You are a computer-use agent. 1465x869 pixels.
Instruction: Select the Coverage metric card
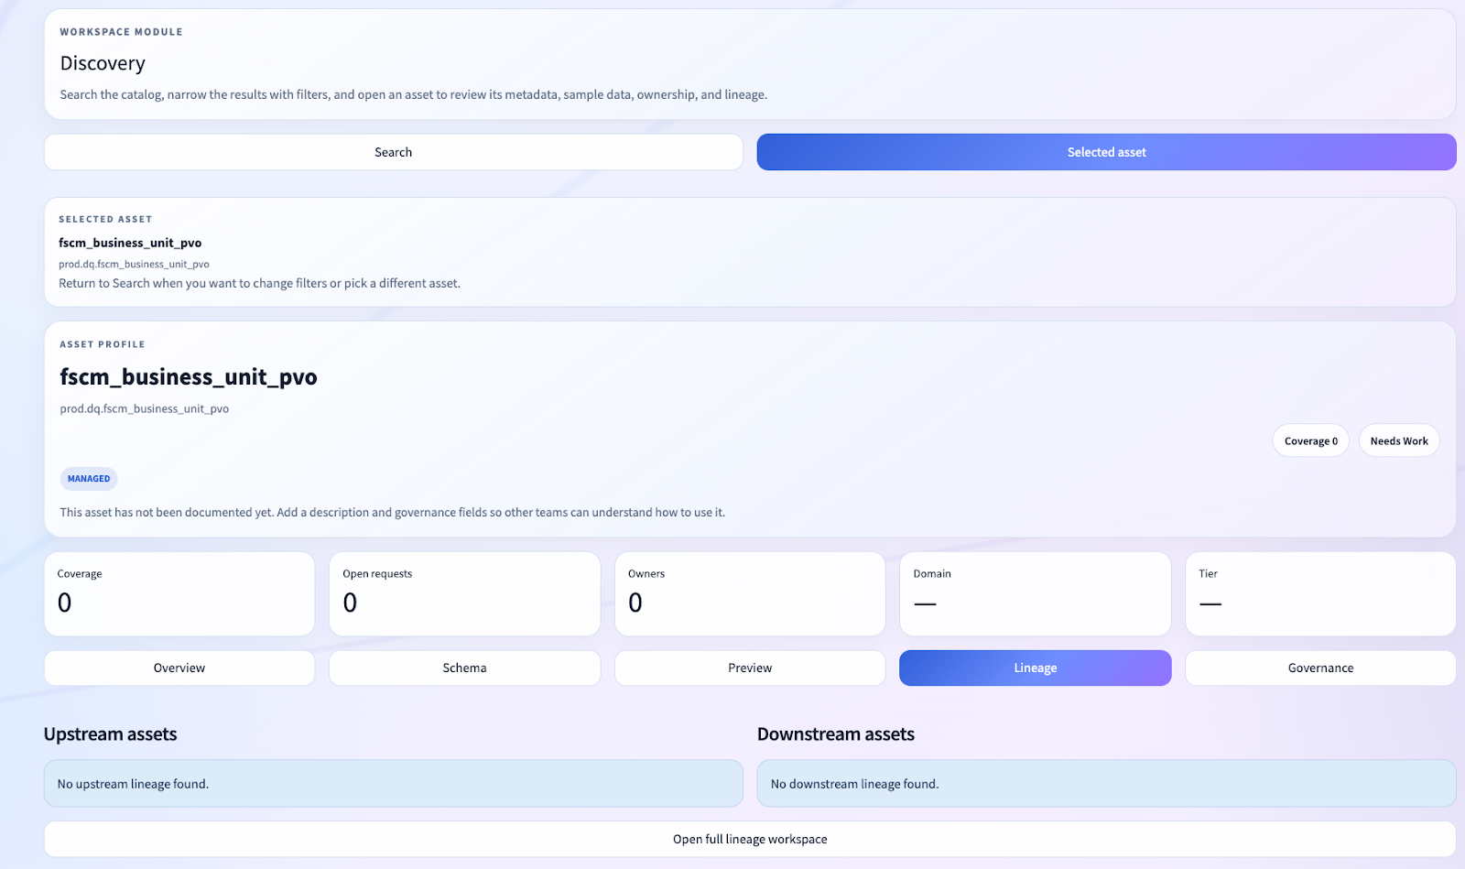click(179, 593)
